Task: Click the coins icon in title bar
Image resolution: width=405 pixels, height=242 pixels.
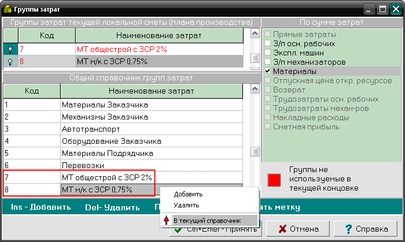Action: (7, 9)
